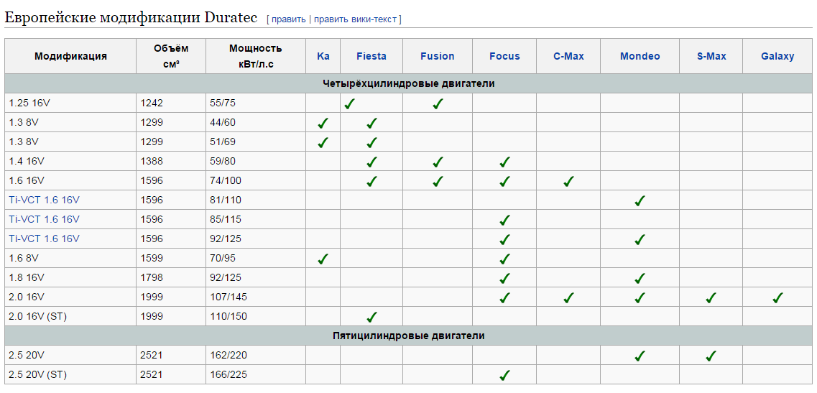Screen dimensions: 817x393
Task: Click the Focus checkmark in 2.5 20V (ST) row
Action: pyautogui.click(x=504, y=375)
